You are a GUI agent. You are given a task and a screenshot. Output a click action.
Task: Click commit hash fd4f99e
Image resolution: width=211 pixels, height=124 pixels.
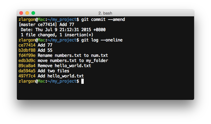click(27, 55)
